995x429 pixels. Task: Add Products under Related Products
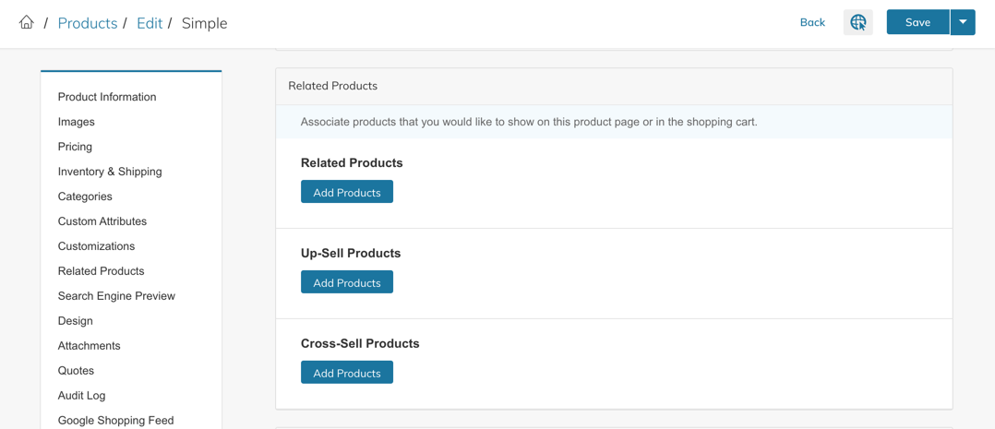[346, 192]
